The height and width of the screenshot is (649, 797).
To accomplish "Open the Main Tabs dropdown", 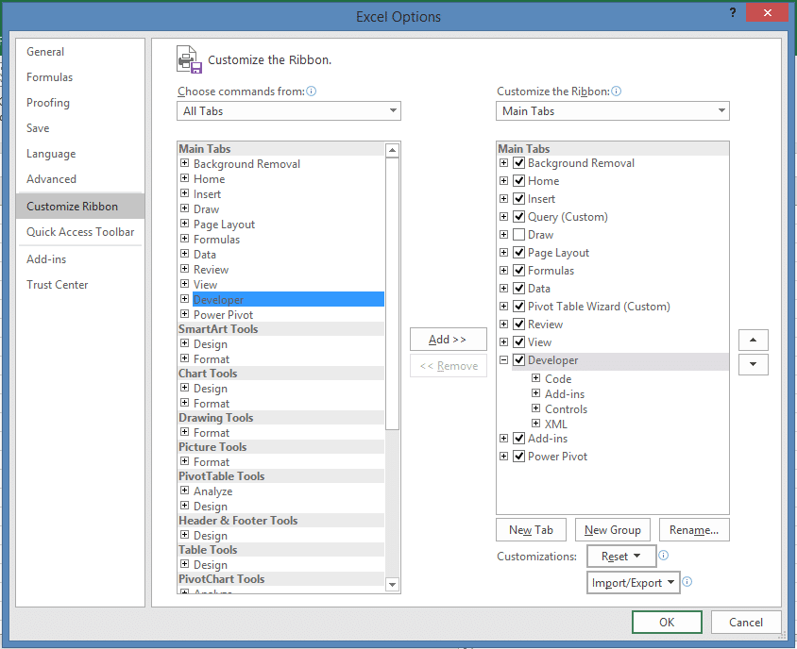I will [721, 110].
